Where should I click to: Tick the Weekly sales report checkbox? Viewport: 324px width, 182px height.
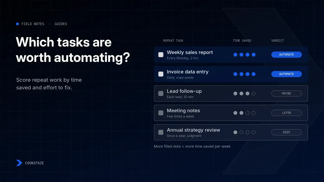pos(161,55)
